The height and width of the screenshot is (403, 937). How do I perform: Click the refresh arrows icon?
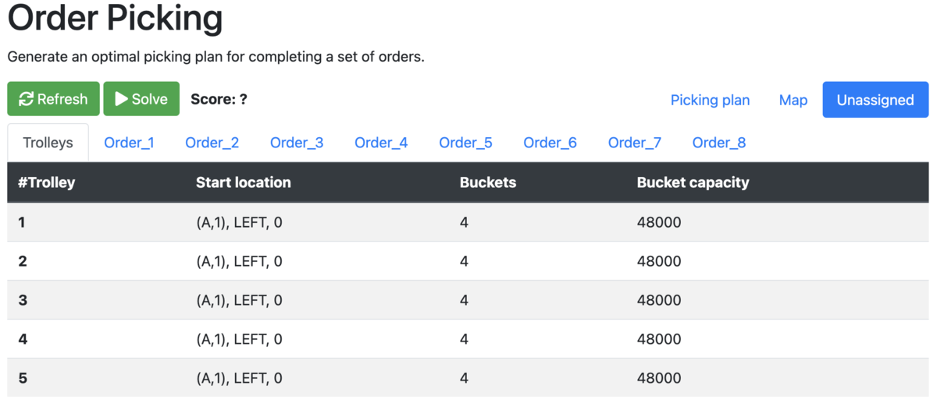click(26, 99)
